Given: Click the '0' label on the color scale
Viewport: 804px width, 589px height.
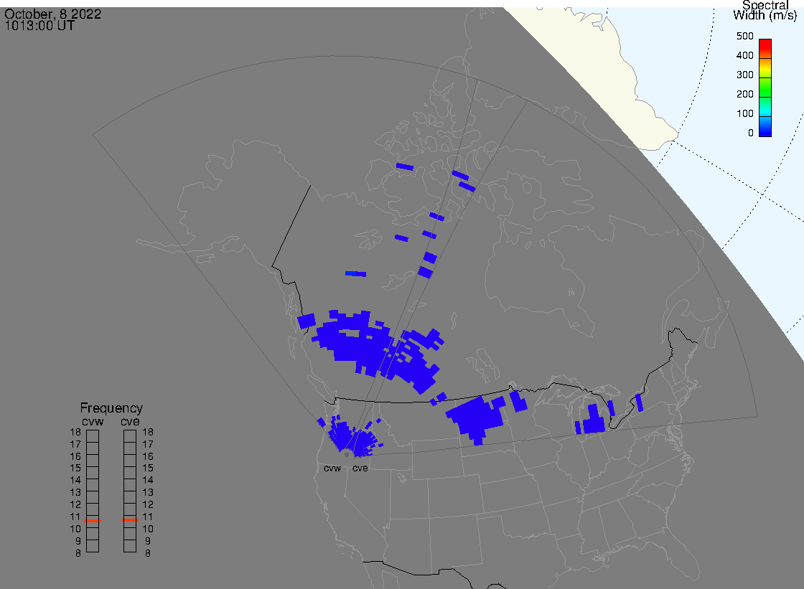Looking at the screenshot, I should click(x=751, y=133).
